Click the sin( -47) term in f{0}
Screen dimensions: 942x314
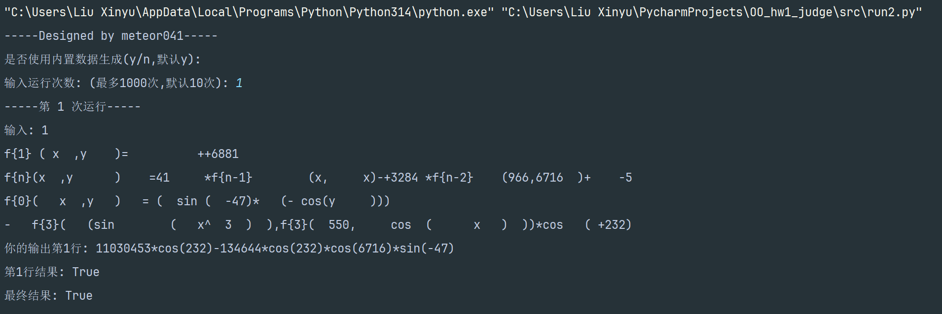click(x=215, y=201)
